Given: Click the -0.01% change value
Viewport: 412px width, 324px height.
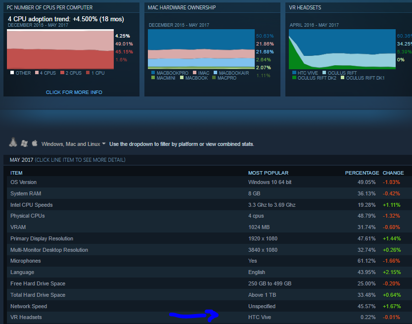Looking at the screenshot, I should pos(391,317).
